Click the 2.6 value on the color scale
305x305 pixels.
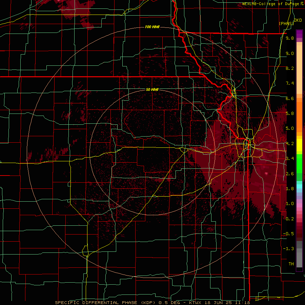click(x=290, y=174)
